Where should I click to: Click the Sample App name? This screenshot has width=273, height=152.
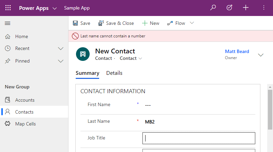tap(77, 8)
